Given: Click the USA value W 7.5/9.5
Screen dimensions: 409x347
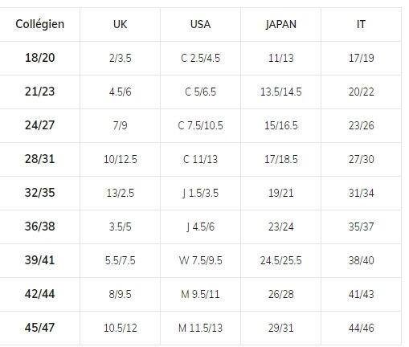Looking at the screenshot, I should click(x=201, y=260).
